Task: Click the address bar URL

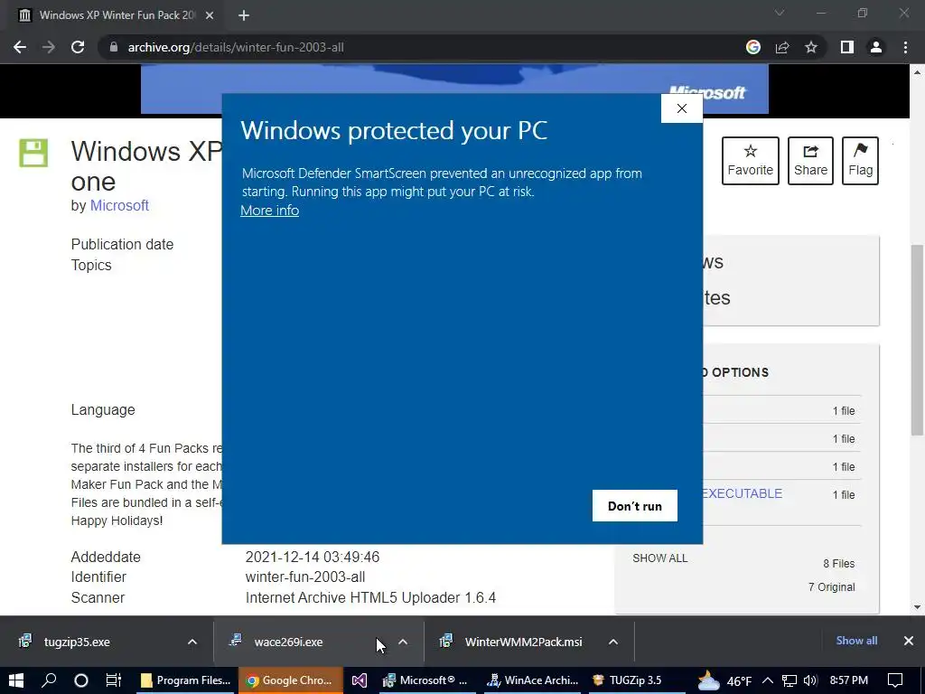Action: coord(236,47)
